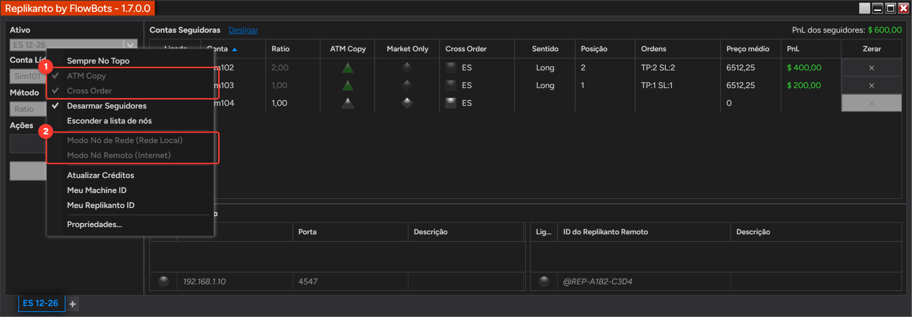Click the PnL column header
Viewport: 912px width, 317px height.
click(x=811, y=49)
